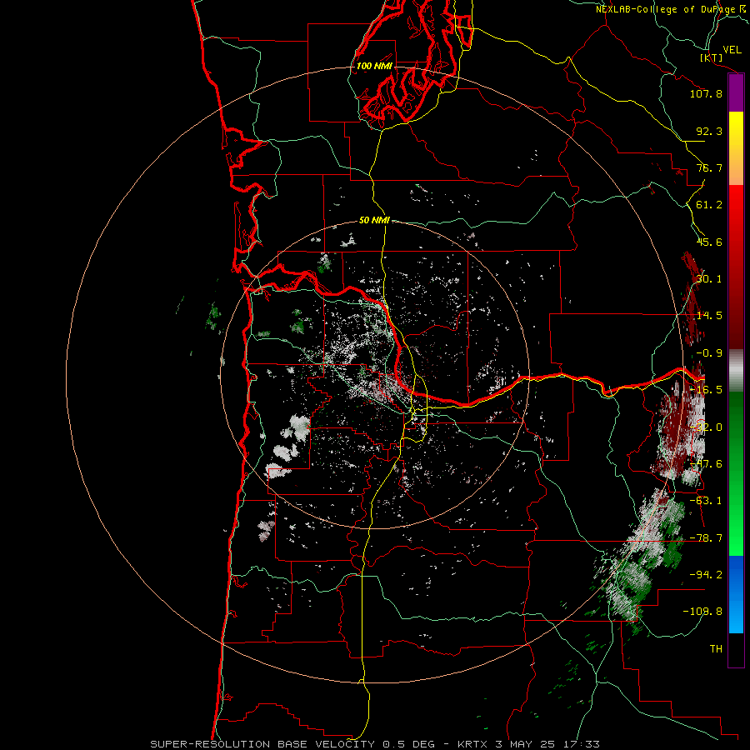750x750 pixels.
Task: Select the -16.5 velocity scale value
Action: 706,390
